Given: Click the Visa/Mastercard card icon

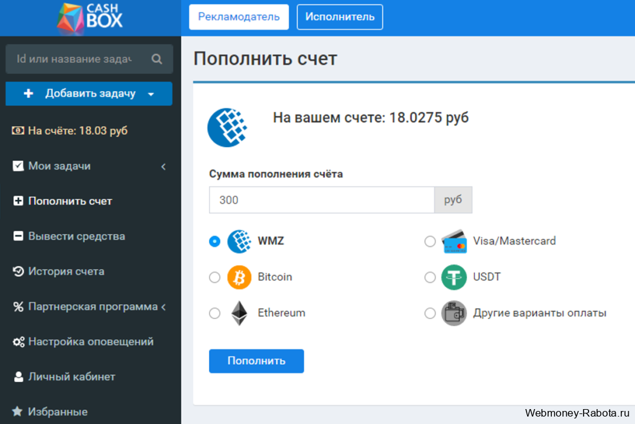Looking at the screenshot, I should point(454,241).
